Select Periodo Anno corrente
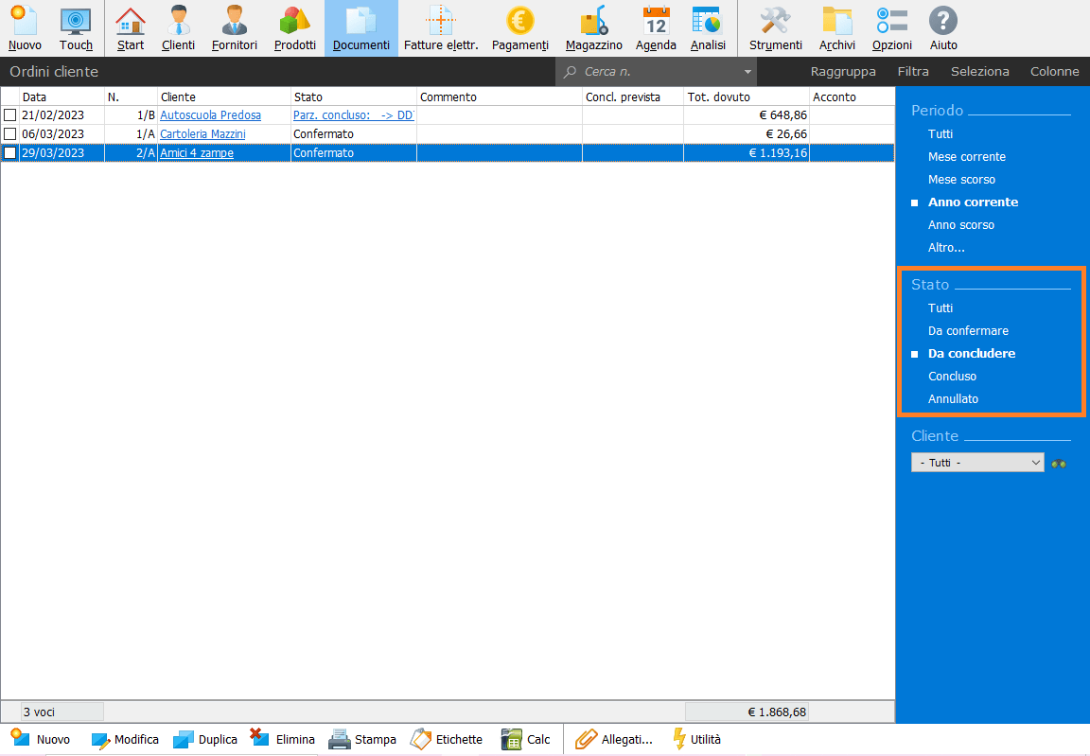1090x756 pixels. click(973, 202)
